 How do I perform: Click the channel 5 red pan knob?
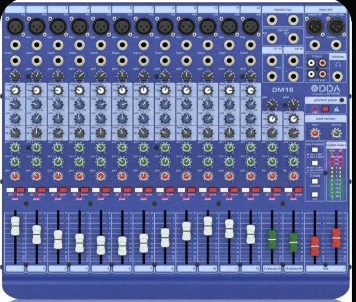click(101, 176)
